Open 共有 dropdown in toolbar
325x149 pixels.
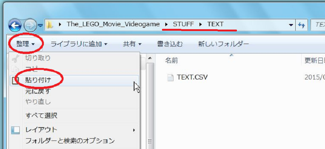132,44
